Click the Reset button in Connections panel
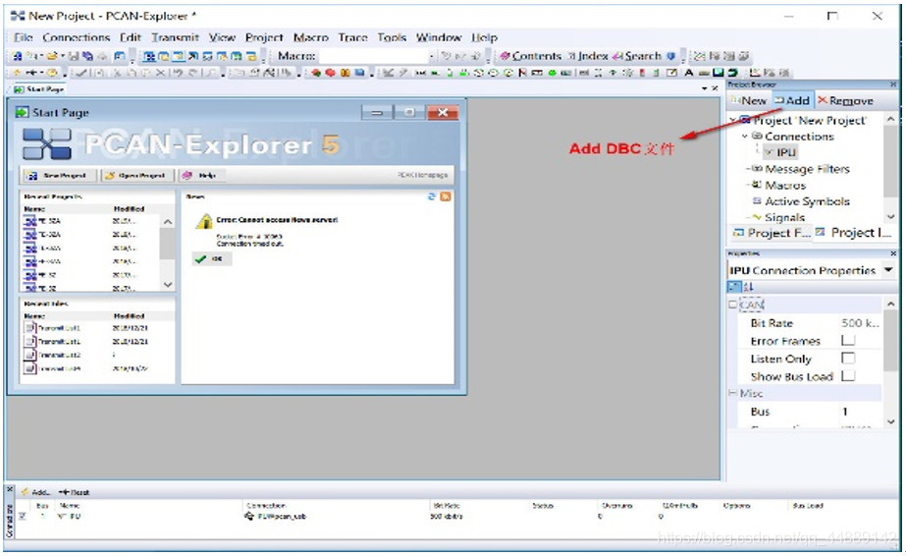This screenshot has height=556, width=906. (75, 492)
